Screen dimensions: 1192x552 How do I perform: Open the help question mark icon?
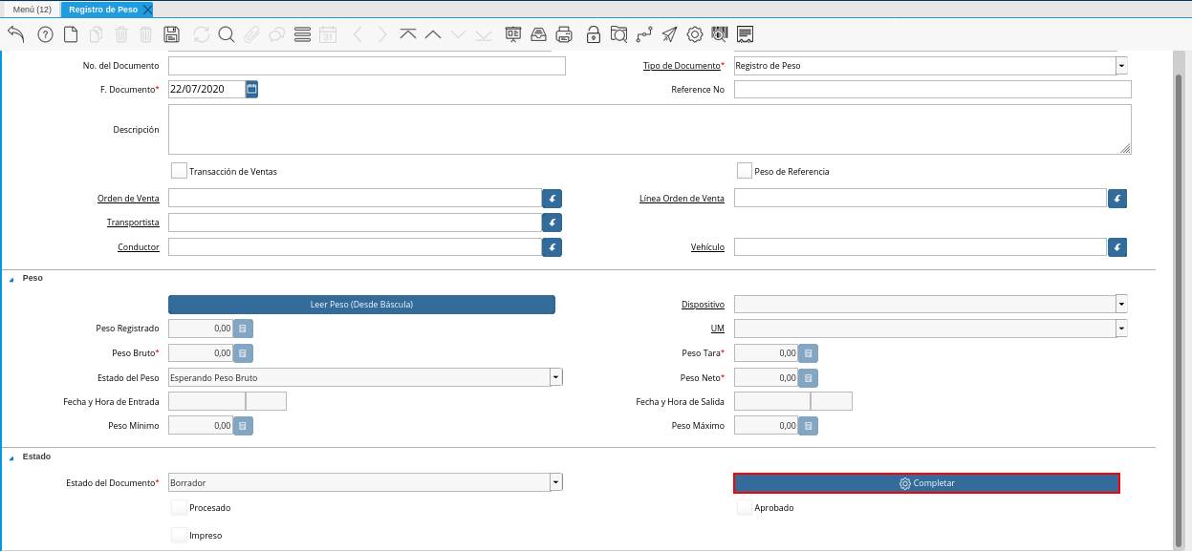(45, 35)
